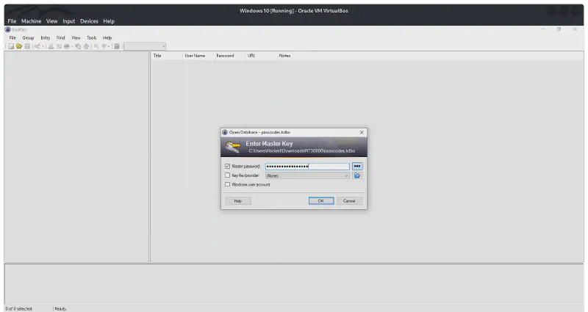
Task: Click the Find magnifier toolbar icon
Action: (96, 46)
